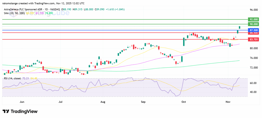Screen dimensions: 262x118
Task: Select the red 83.701 price label
Action: pos(254,40)
